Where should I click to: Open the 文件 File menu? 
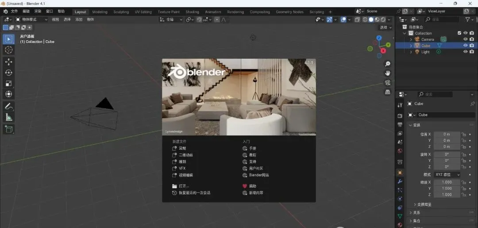(14, 11)
